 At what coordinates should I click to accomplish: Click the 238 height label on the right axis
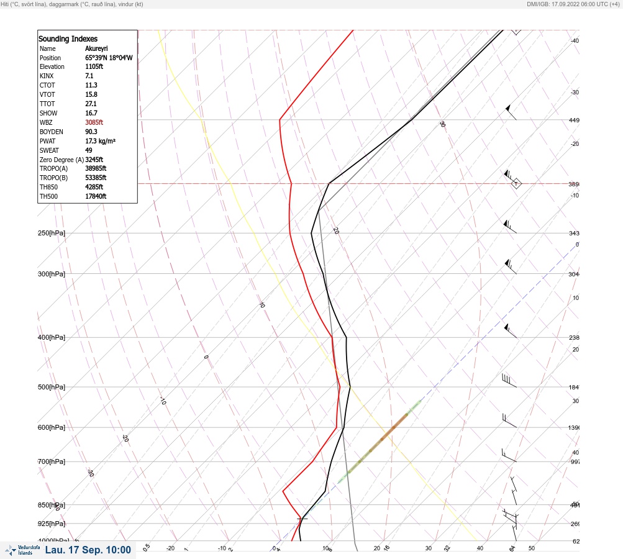coord(574,338)
